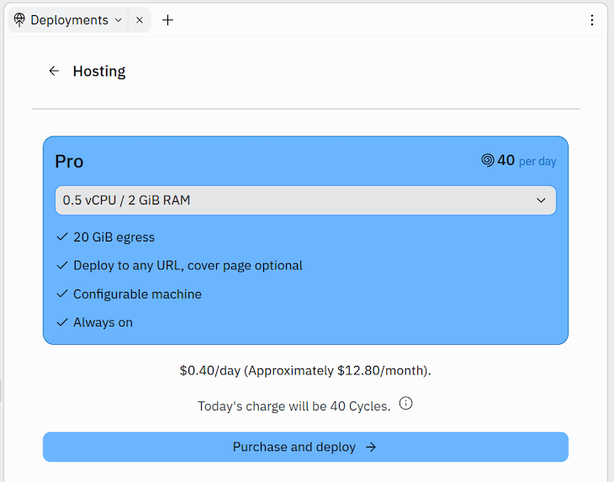
Task: Open a new tab with plus icon
Action: [167, 20]
